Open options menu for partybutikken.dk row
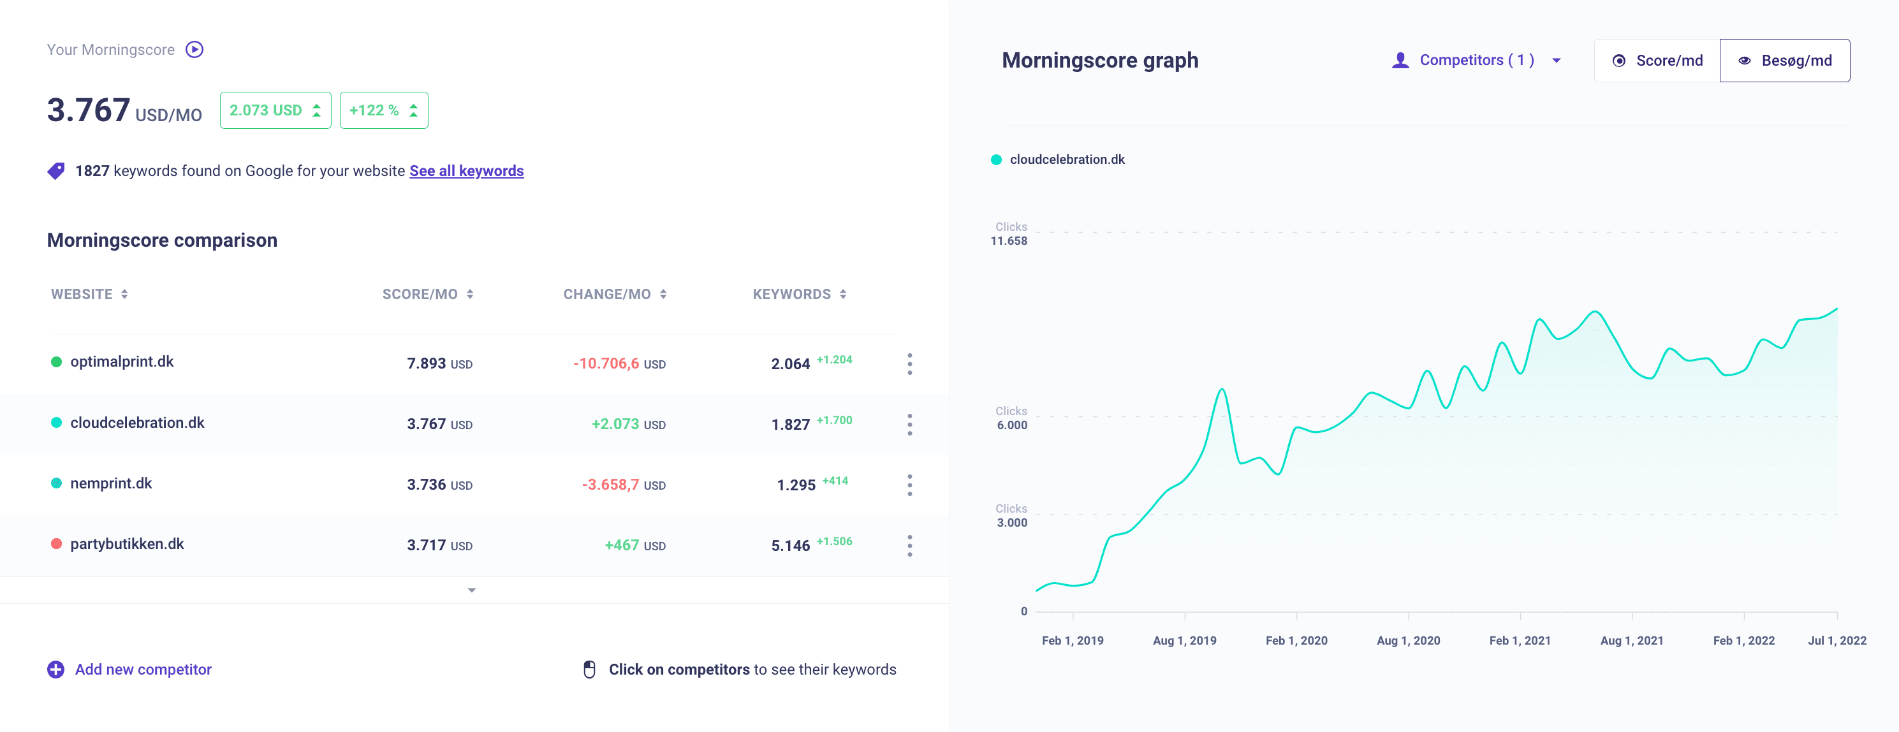This screenshot has width=1899, height=732. click(x=910, y=545)
